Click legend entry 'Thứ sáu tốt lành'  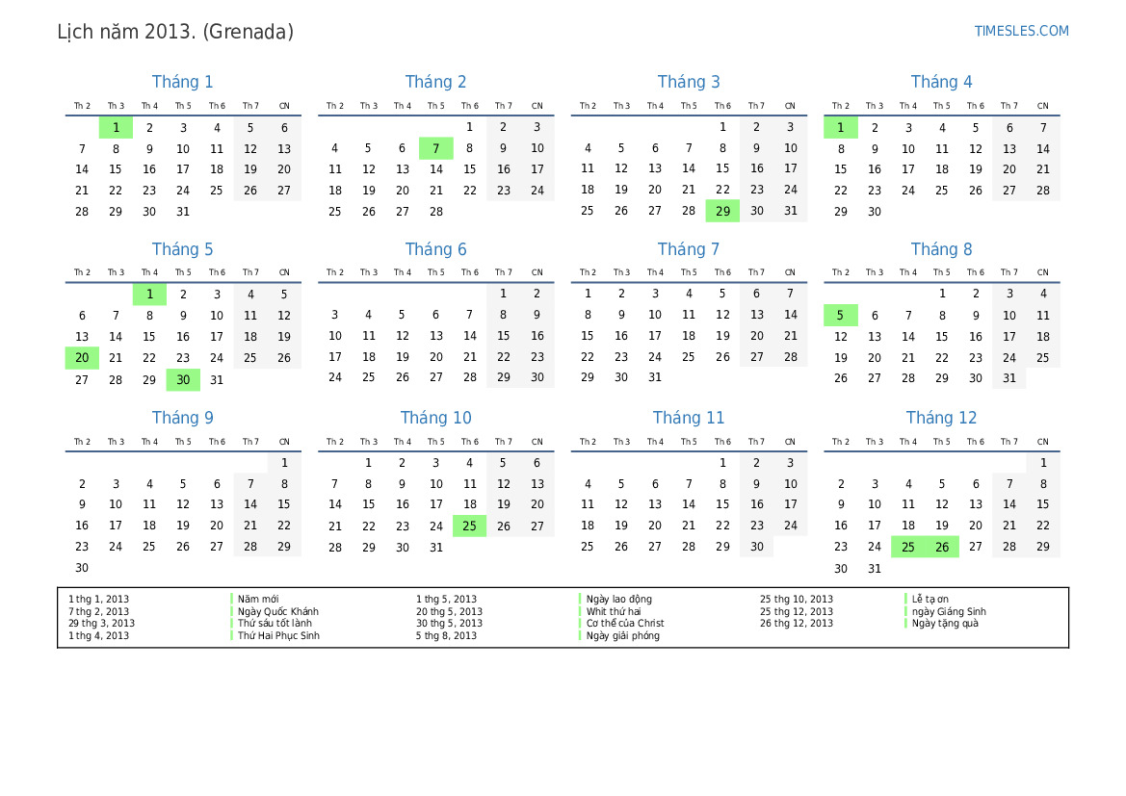275,623
